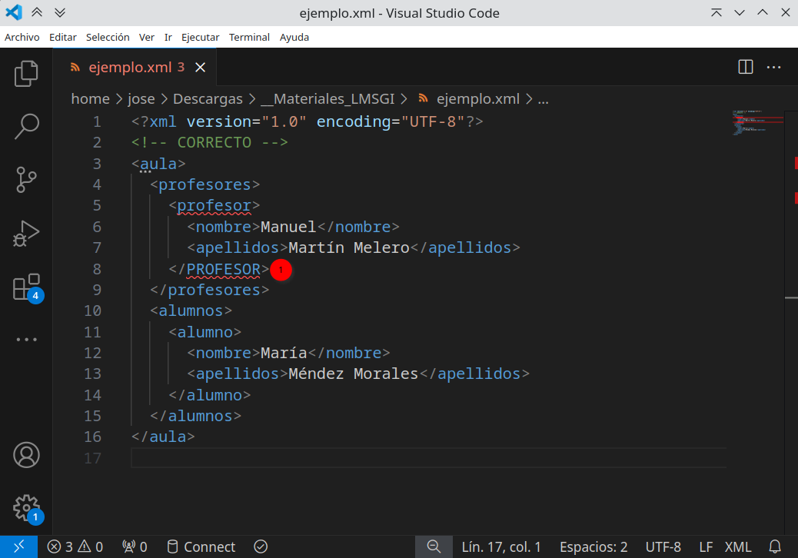Click the text Méndez Morales
This screenshot has width=798, height=558.
[x=353, y=374]
